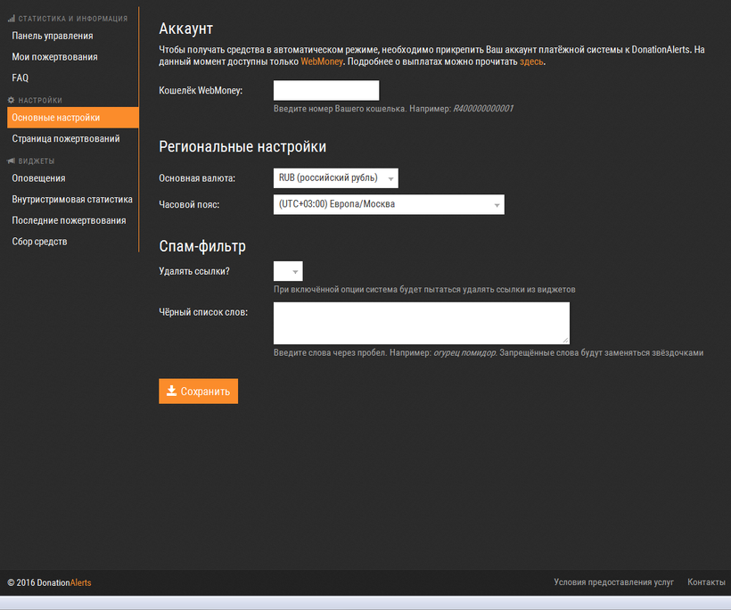This screenshot has height=610, width=731.
Task: Go to Мои пожертвования page
Action: point(54,57)
